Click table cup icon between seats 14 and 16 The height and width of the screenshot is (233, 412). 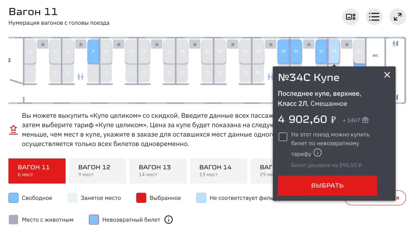[157, 44]
